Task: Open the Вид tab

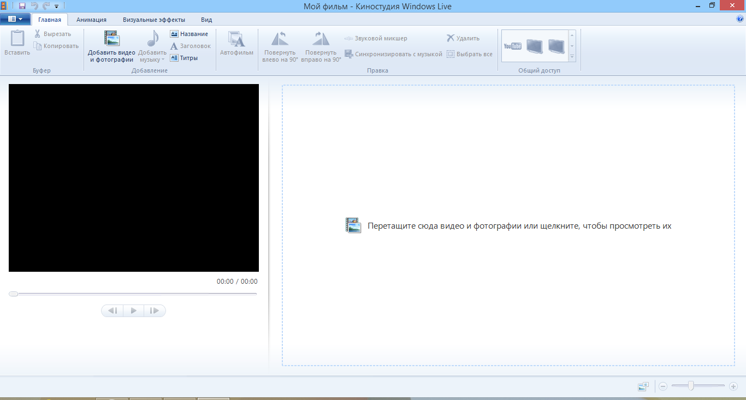Action: (206, 20)
